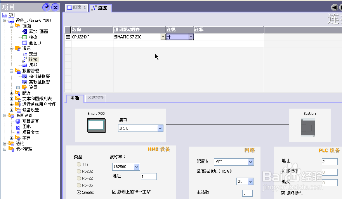
Task: Click the 配方 recipes folder icon
Action: click(18, 93)
